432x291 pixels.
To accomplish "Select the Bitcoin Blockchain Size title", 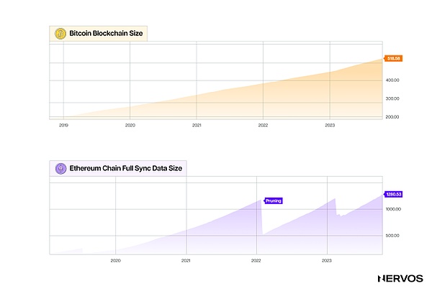I will click(104, 34).
